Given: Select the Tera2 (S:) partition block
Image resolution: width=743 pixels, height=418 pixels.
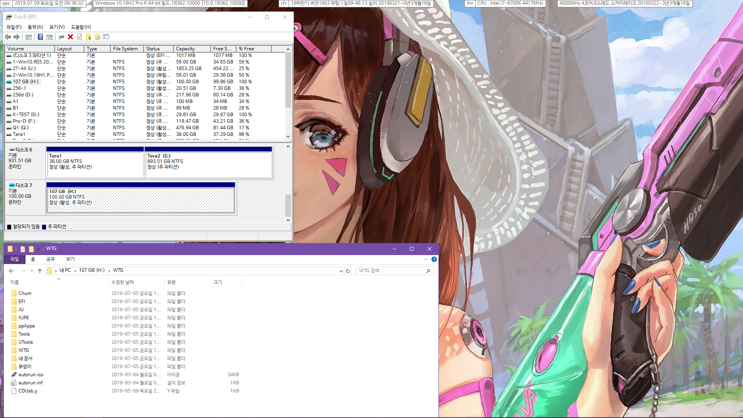Looking at the screenshot, I should click(x=208, y=163).
